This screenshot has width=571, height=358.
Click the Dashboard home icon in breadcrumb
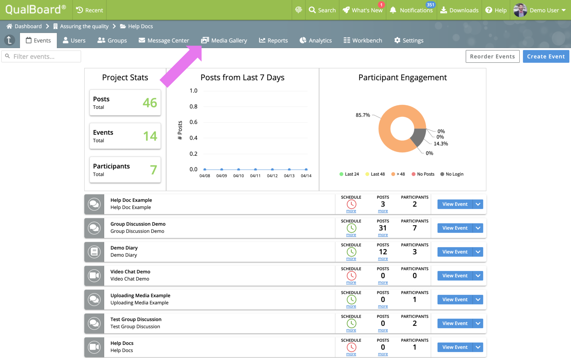(9, 26)
